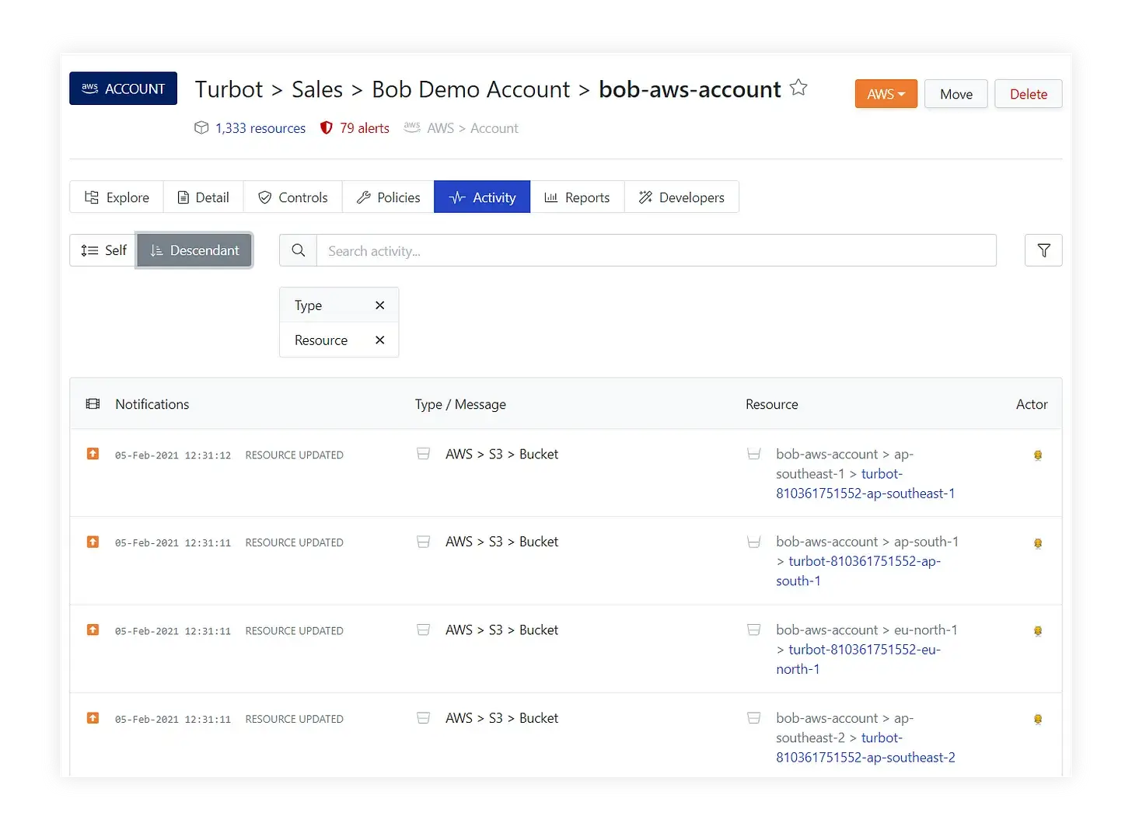Image resolution: width=1132 pixels, height=830 pixels.
Task: Open the Controls tab
Action: [x=293, y=197]
